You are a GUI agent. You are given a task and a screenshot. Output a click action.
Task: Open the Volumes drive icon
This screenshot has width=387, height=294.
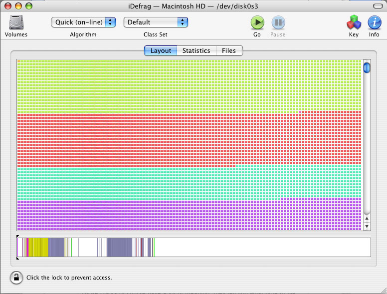16,22
